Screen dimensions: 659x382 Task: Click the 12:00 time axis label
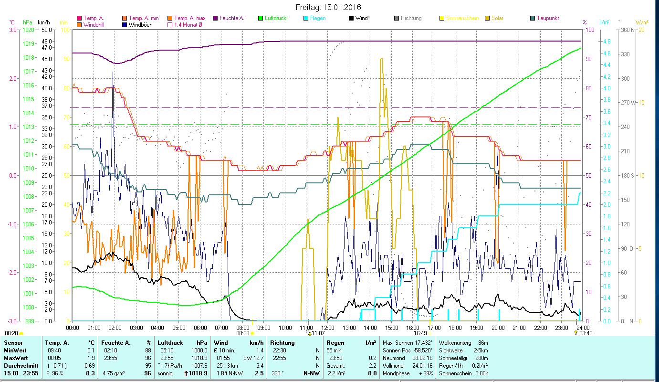[x=328, y=328]
